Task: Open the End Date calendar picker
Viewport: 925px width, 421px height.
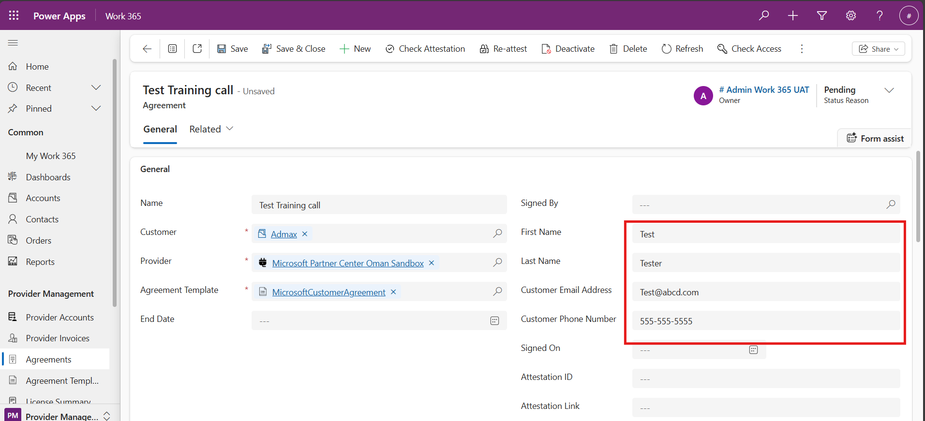Action: (x=494, y=321)
